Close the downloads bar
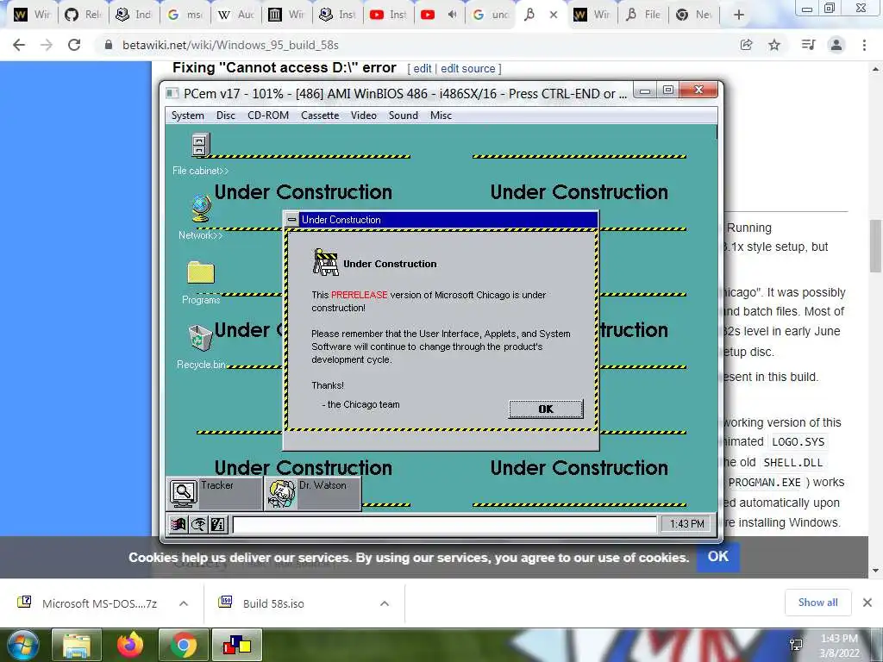883x662 pixels. pyautogui.click(x=867, y=603)
